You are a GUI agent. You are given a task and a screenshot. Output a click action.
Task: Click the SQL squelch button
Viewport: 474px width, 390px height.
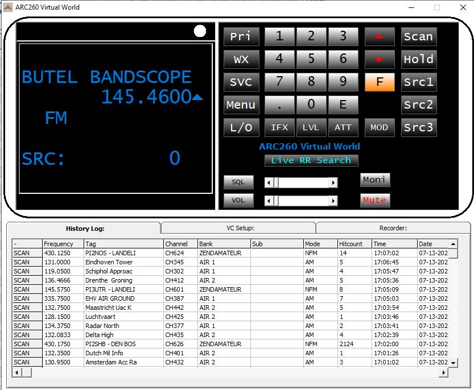pyautogui.click(x=238, y=182)
